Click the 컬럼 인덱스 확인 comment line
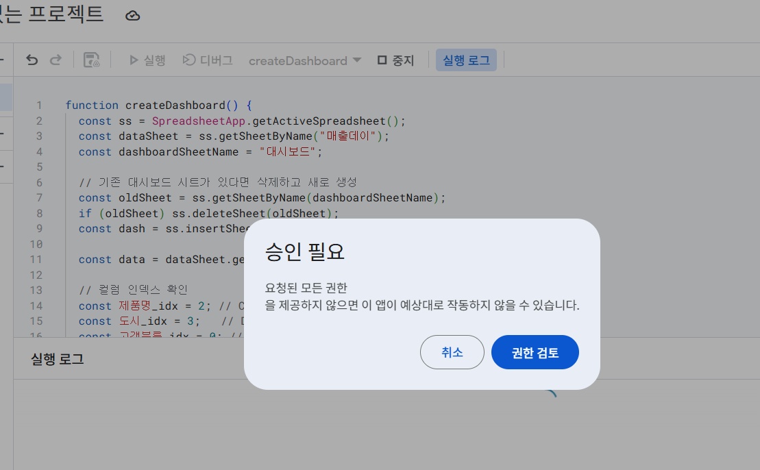The image size is (760, 470). point(133,290)
